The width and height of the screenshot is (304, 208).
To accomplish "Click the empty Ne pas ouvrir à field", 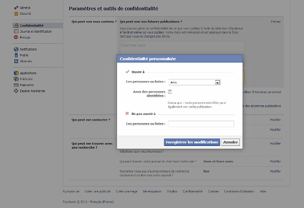I will point(201,124).
